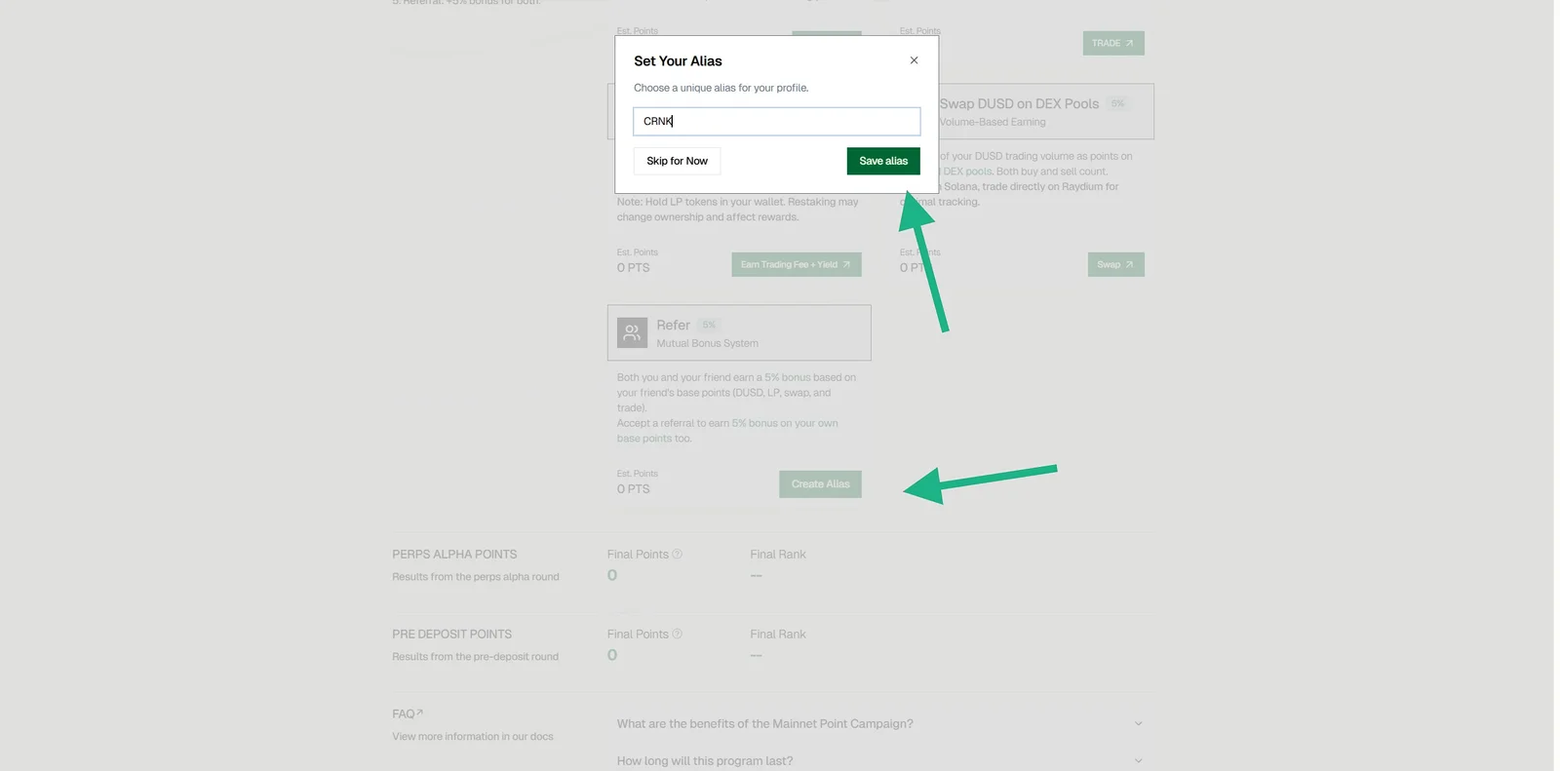Image resolution: width=1560 pixels, height=771 pixels.
Task: Open the FAQ external link
Action: pos(408,713)
